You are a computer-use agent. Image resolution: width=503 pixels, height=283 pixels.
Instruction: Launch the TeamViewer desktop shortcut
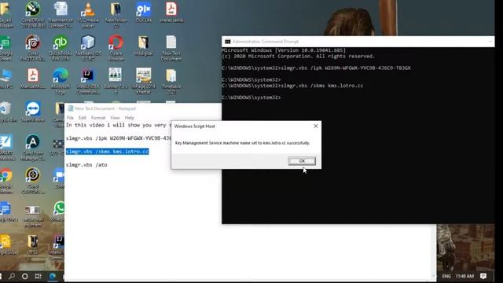[x=33, y=112]
